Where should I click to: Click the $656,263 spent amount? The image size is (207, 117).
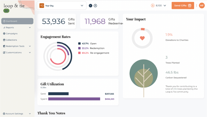(x=110, y=99)
